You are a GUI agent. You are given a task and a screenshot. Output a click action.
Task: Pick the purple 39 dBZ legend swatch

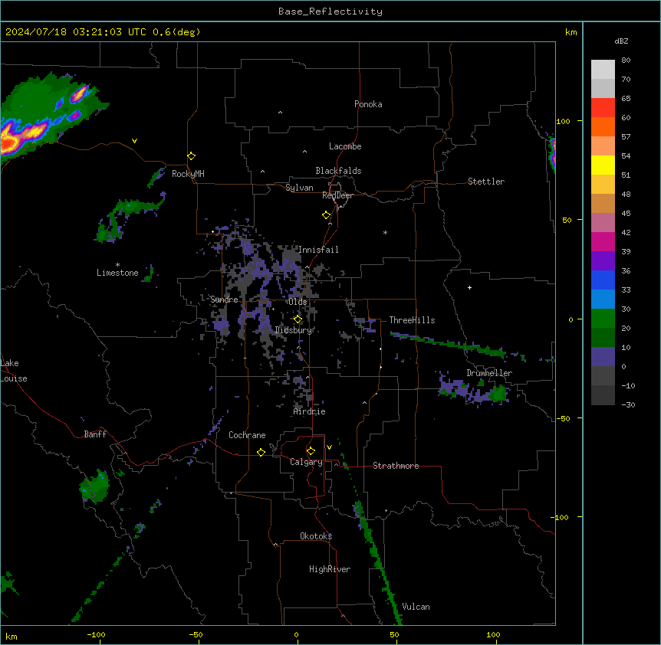coord(603,261)
